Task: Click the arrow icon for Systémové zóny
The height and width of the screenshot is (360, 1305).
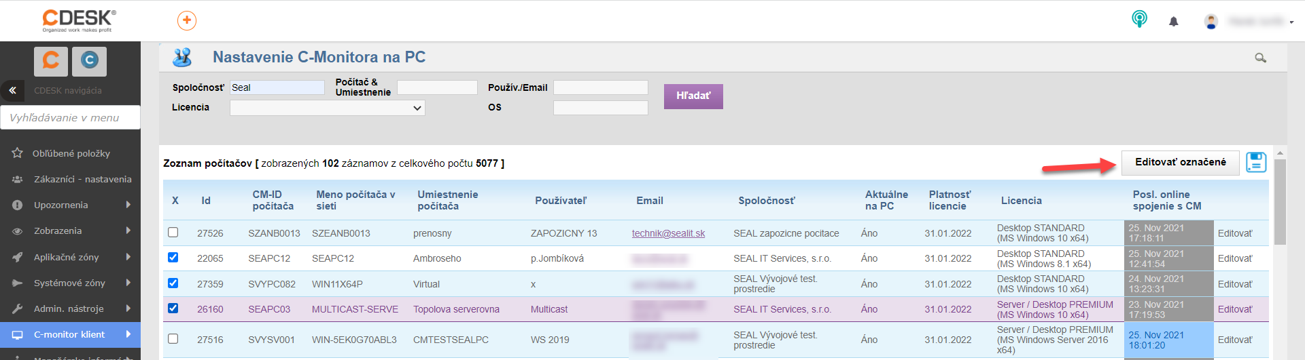Action: pos(18,283)
